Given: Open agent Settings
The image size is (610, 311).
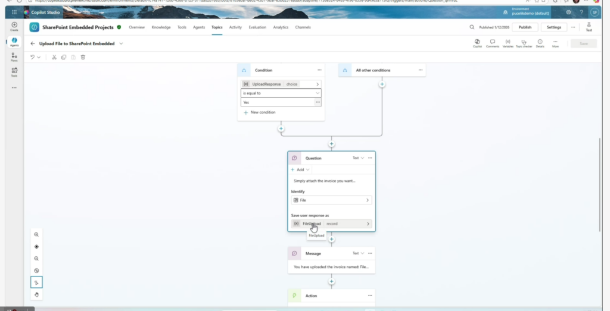Looking at the screenshot, I should (x=553, y=27).
